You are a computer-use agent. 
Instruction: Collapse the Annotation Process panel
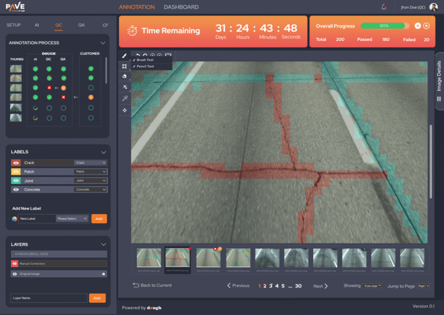[x=103, y=43]
